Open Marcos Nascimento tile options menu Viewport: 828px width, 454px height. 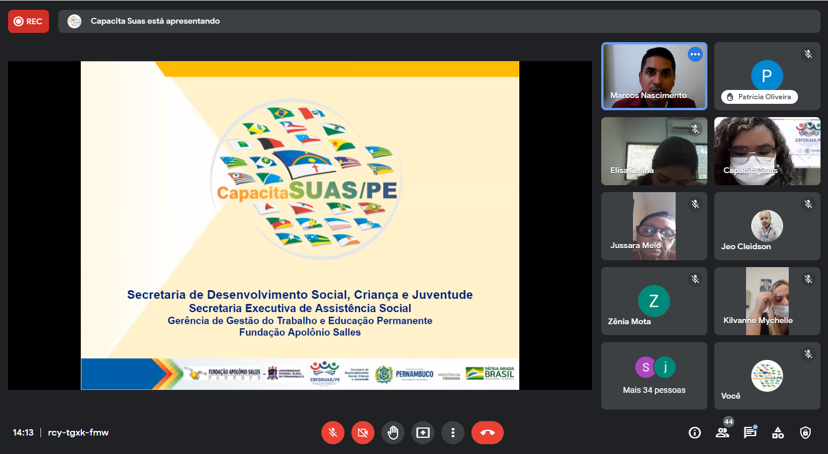695,54
